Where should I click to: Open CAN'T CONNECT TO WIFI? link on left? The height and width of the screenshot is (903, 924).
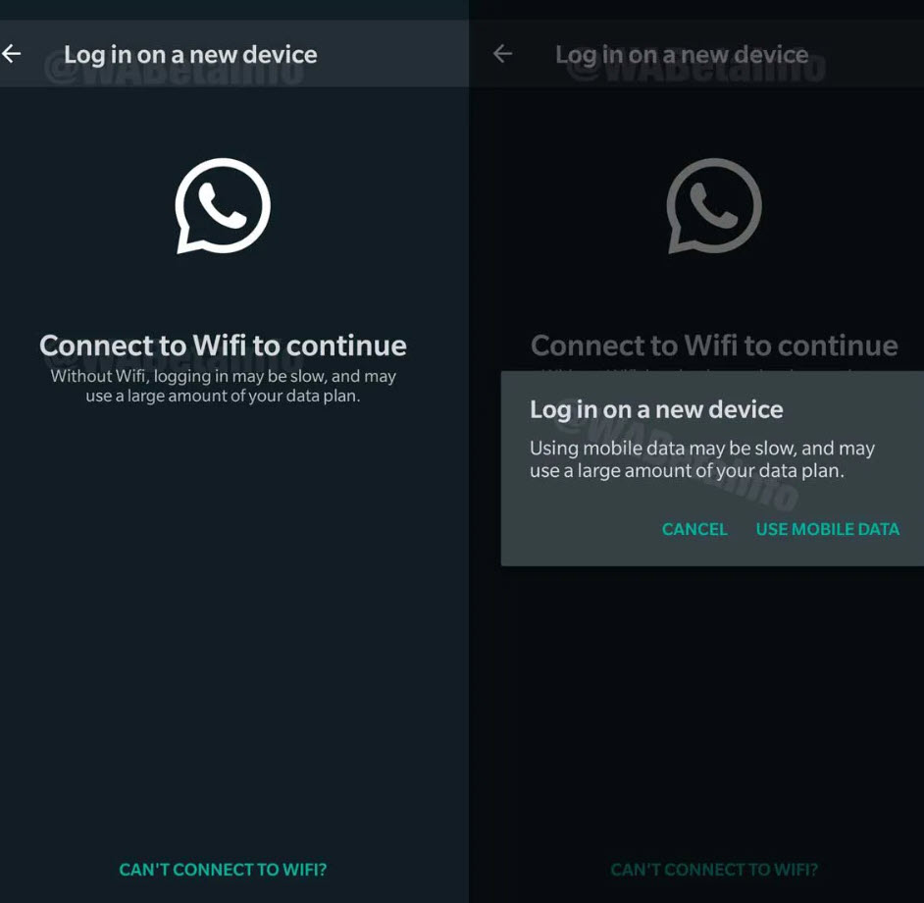(x=223, y=870)
